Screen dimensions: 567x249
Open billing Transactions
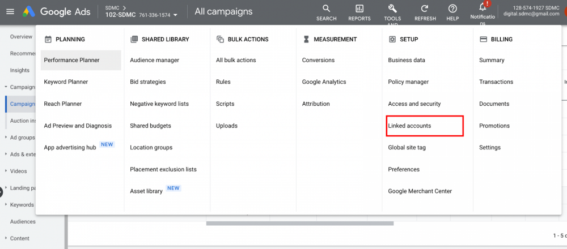[x=496, y=82]
